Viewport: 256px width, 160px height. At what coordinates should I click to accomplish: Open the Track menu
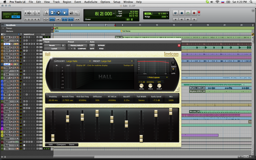[56, 2]
